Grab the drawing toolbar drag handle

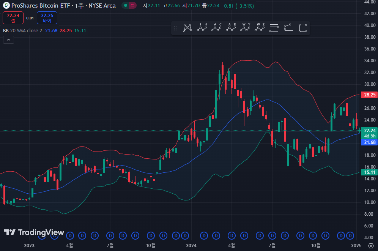[176, 28]
